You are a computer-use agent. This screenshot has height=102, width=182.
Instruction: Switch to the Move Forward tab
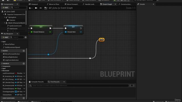pos(72,4)
